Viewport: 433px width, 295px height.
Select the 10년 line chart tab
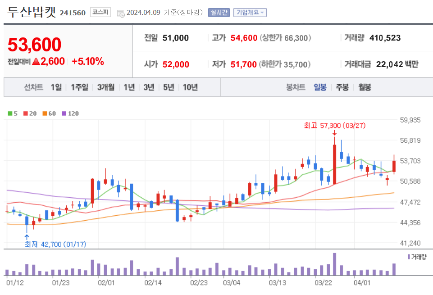tap(190, 87)
